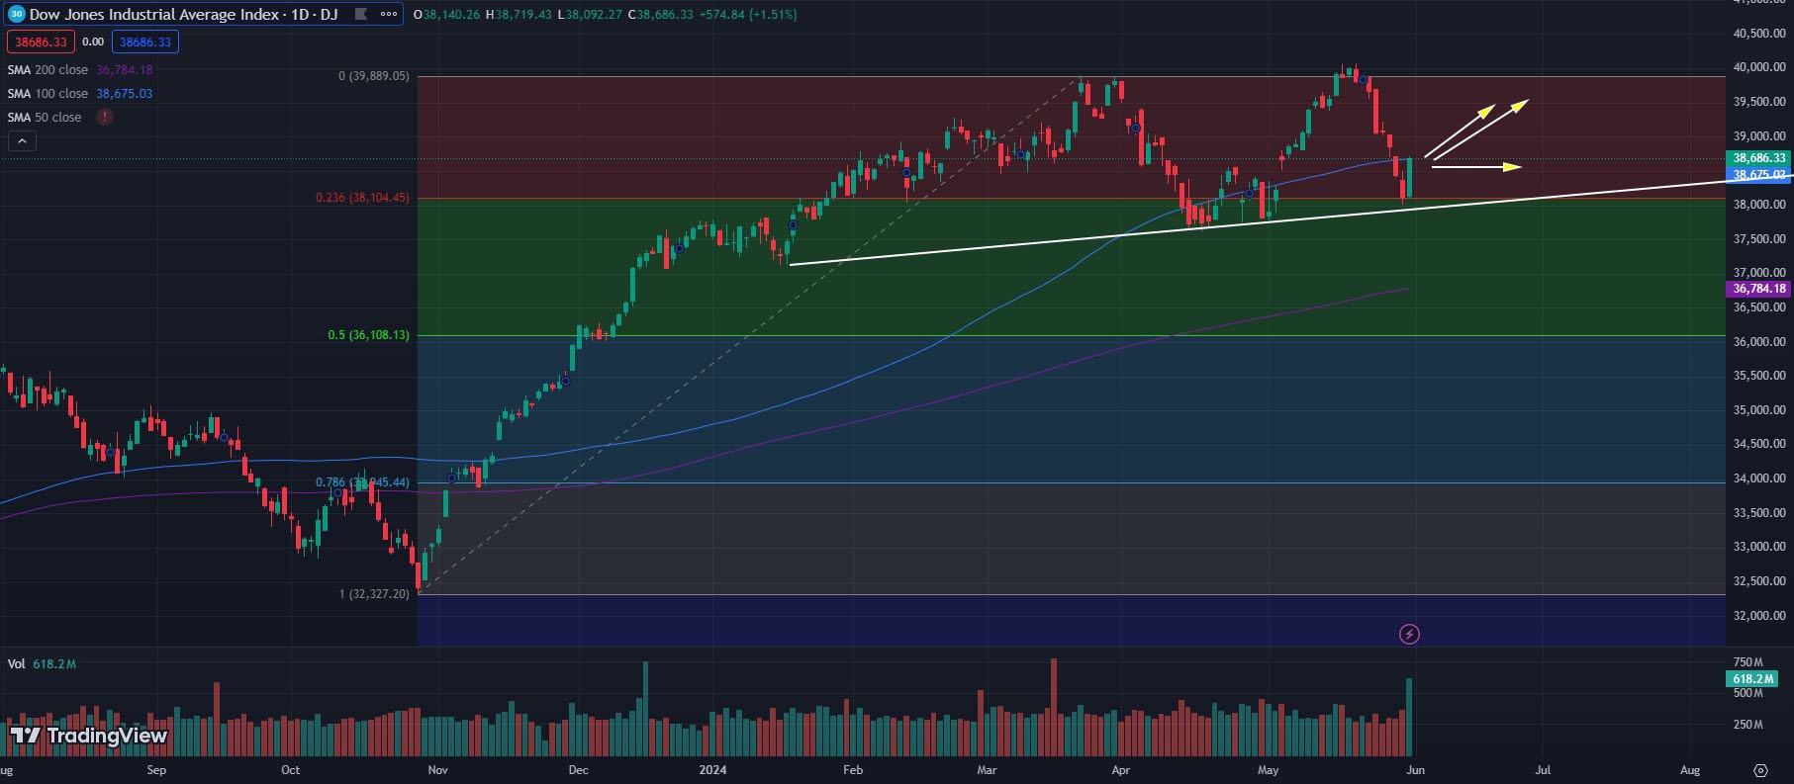Click the closing value C38,686.33 in header

click(x=660, y=15)
